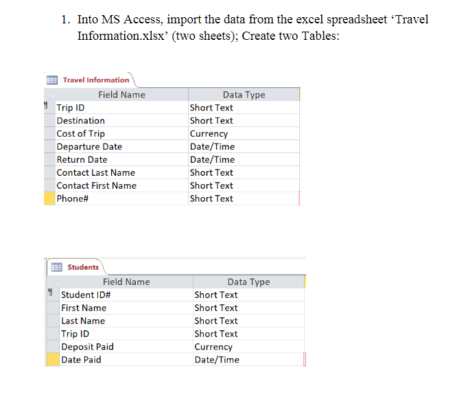Image resolution: width=470 pixels, height=399 pixels.
Task: Select the First Name field in Students
Action: point(126,308)
